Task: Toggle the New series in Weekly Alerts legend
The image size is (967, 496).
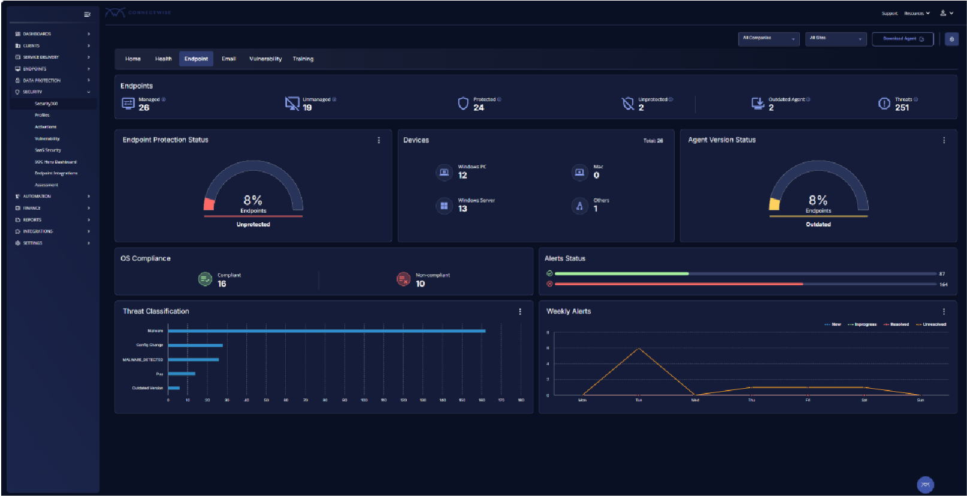Action: [x=833, y=325]
